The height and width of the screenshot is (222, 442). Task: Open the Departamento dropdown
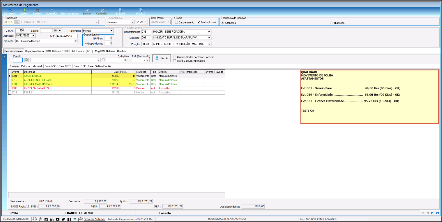click(209, 32)
